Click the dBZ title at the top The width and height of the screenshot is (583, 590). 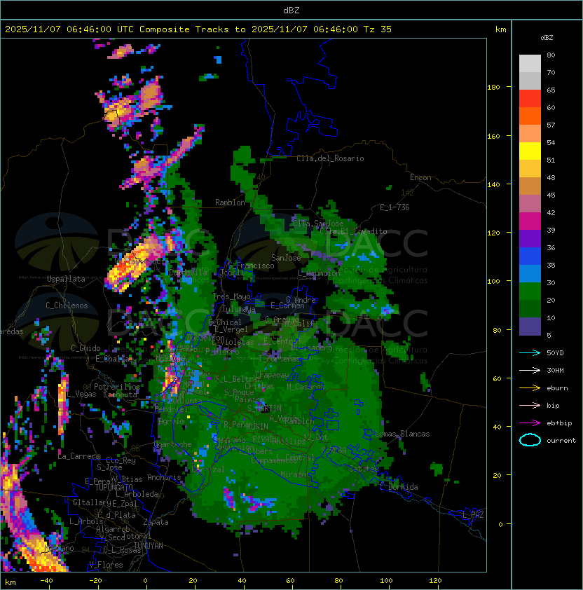point(291,10)
